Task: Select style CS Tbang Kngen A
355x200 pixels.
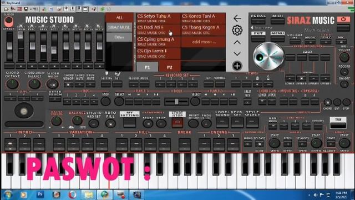Action: tap(203, 30)
